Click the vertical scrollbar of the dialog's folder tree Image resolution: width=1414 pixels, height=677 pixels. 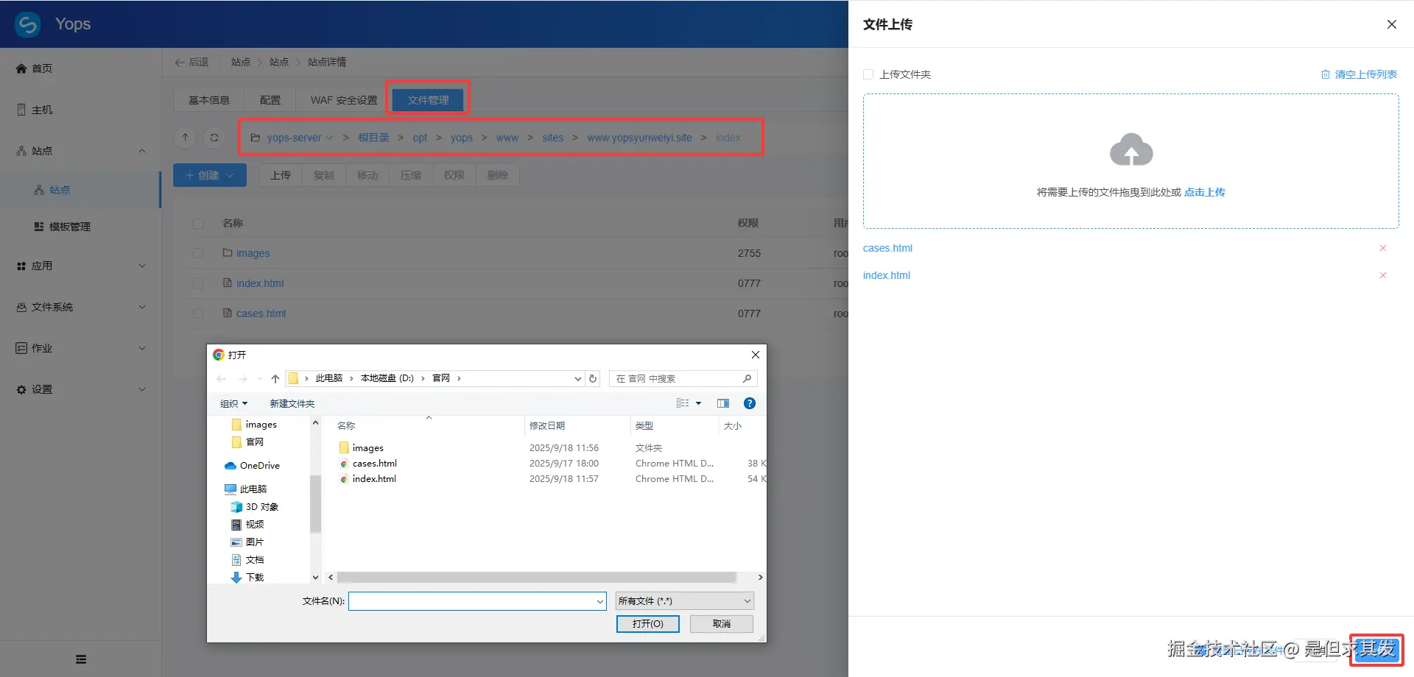pyautogui.click(x=315, y=503)
